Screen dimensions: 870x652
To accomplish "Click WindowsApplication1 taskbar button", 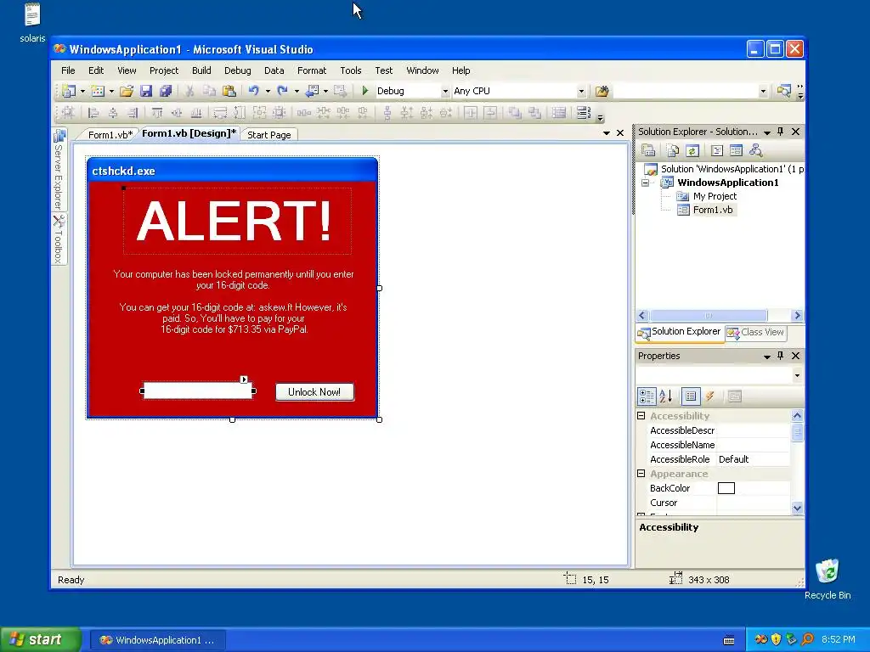I will click(x=157, y=640).
